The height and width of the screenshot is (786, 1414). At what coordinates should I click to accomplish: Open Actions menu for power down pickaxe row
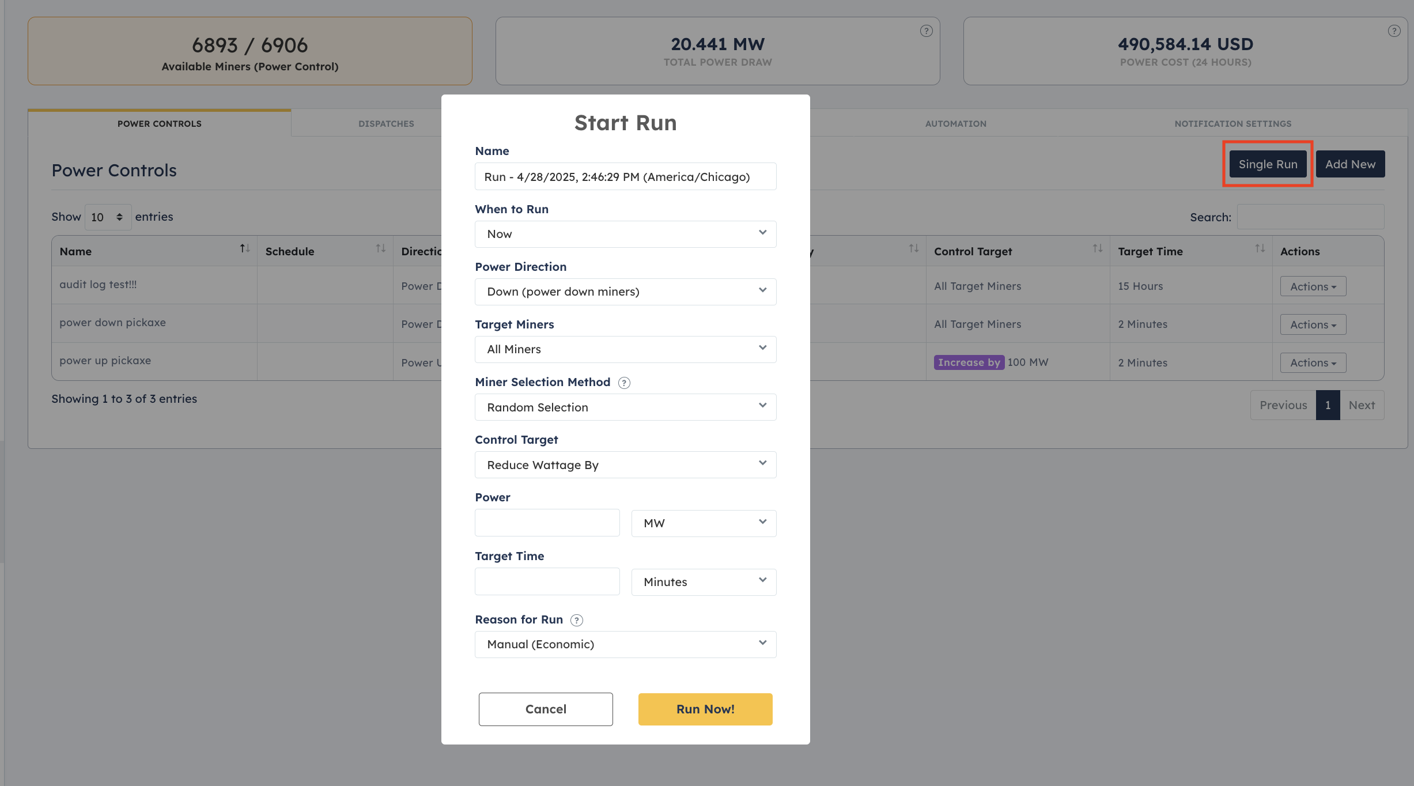(1313, 324)
